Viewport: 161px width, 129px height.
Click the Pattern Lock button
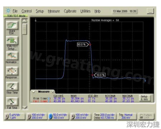click(x=147, y=116)
